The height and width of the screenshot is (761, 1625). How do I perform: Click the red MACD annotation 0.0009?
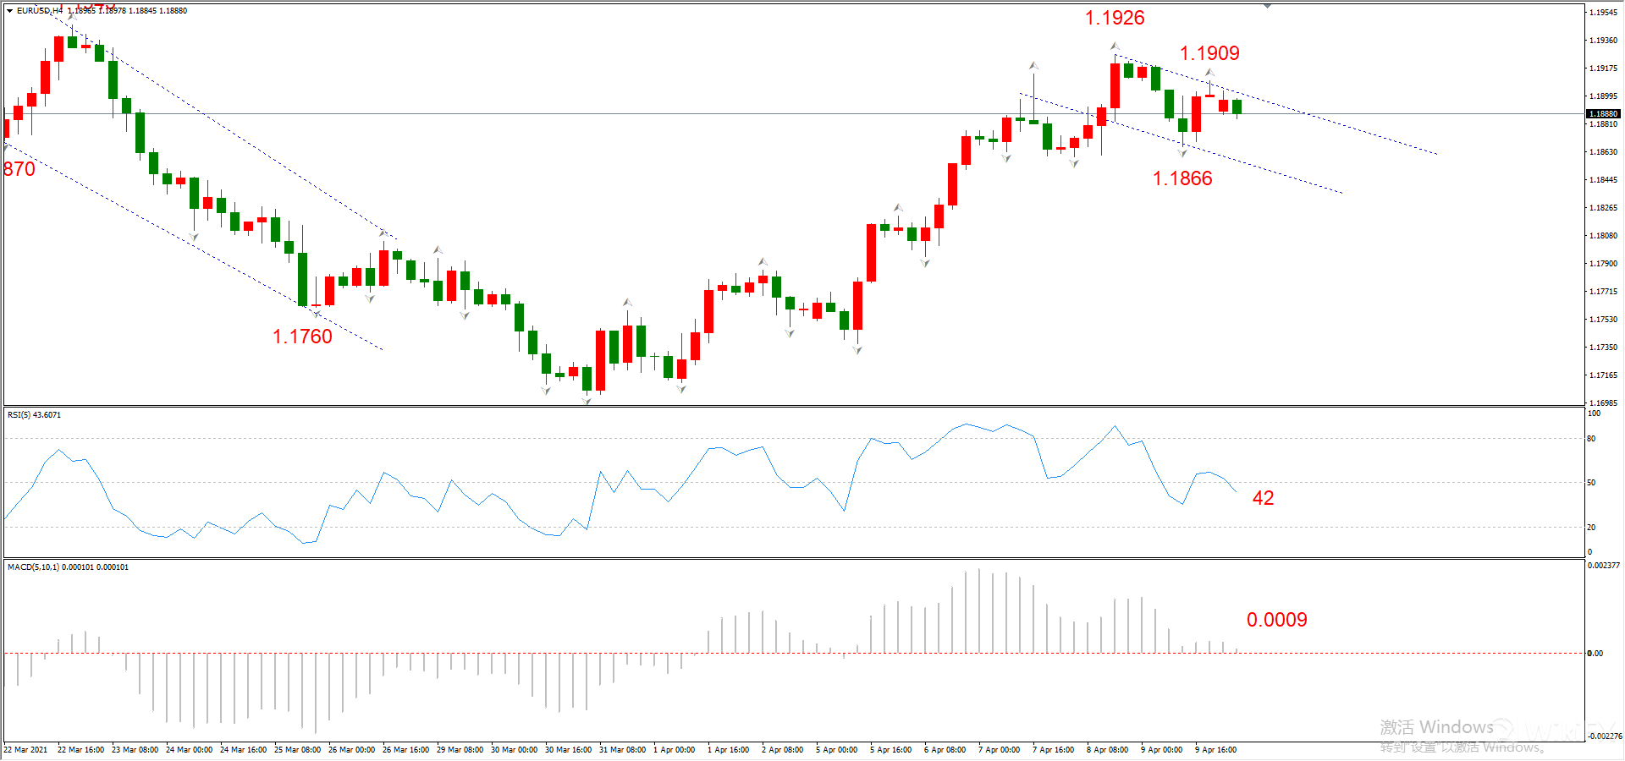1276,620
